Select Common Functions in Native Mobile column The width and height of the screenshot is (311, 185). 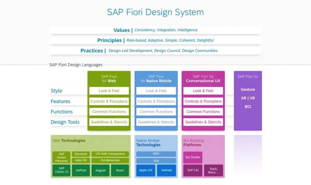(x=156, y=112)
